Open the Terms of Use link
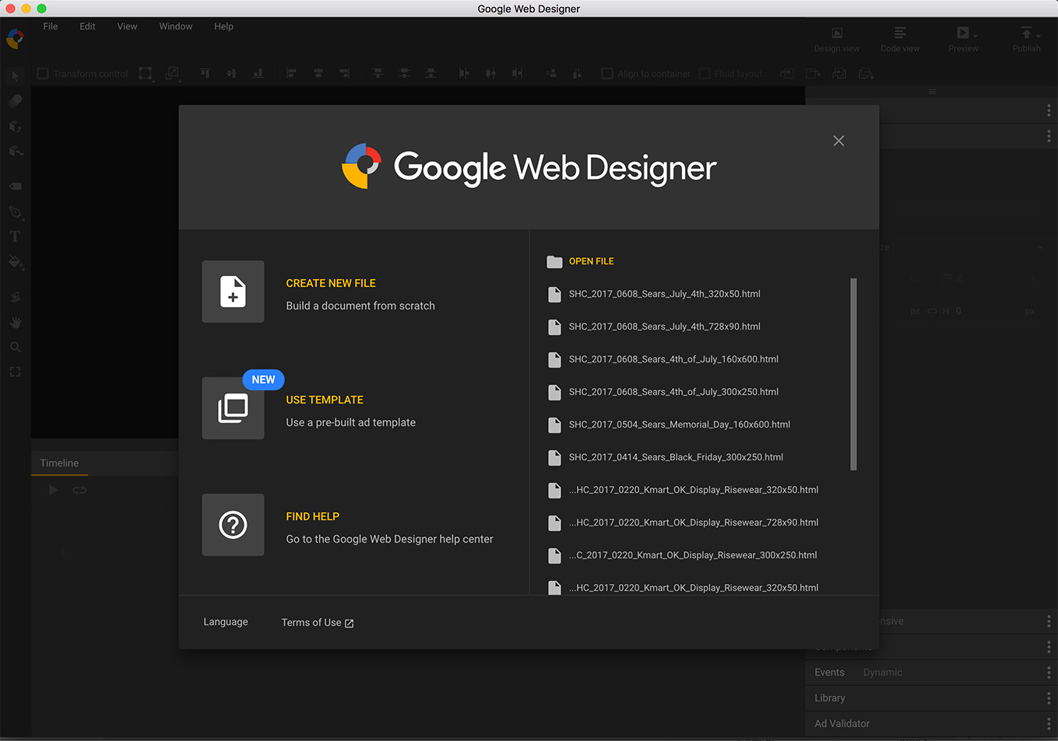Viewport: 1058px width, 741px height. pos(318,623)
